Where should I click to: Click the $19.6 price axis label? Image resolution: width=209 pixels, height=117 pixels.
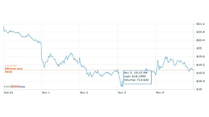[200, 56]
